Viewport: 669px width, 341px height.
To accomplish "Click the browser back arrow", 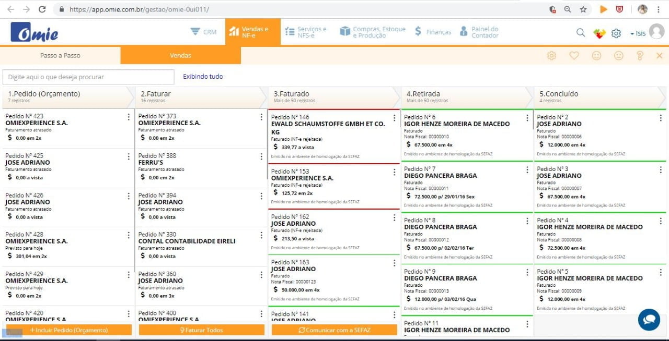I will (x=10, y=9).
